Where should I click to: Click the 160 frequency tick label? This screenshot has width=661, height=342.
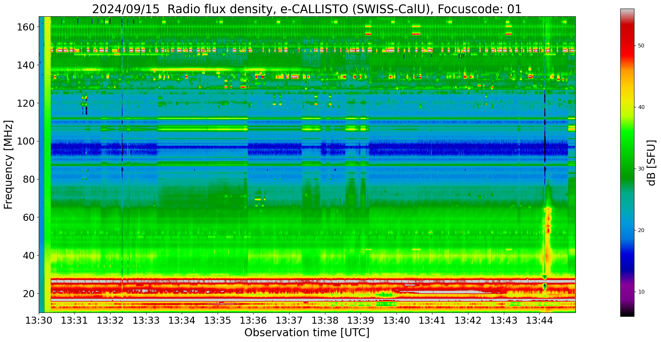(x=26, y=27)
